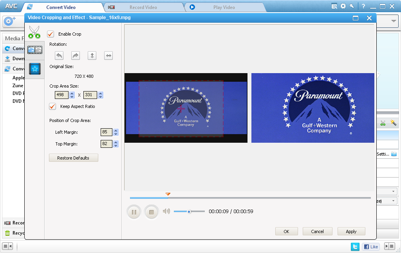Decrease Top Margin value
The image size is (401, 253).
[116, 146]
